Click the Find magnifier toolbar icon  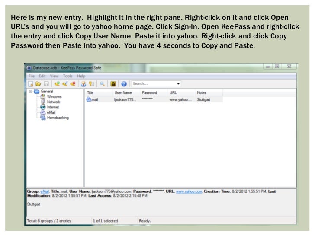coord(102,84)
